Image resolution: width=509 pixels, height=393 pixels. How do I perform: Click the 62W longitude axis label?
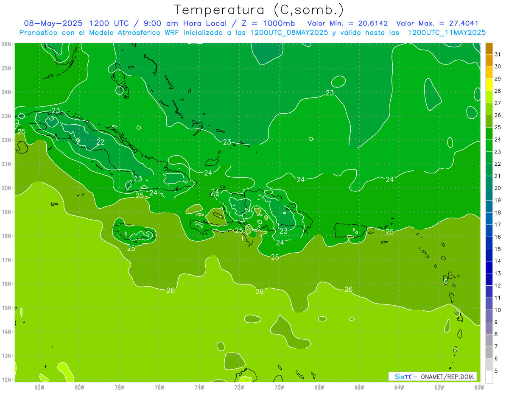(x=439, y=387)
